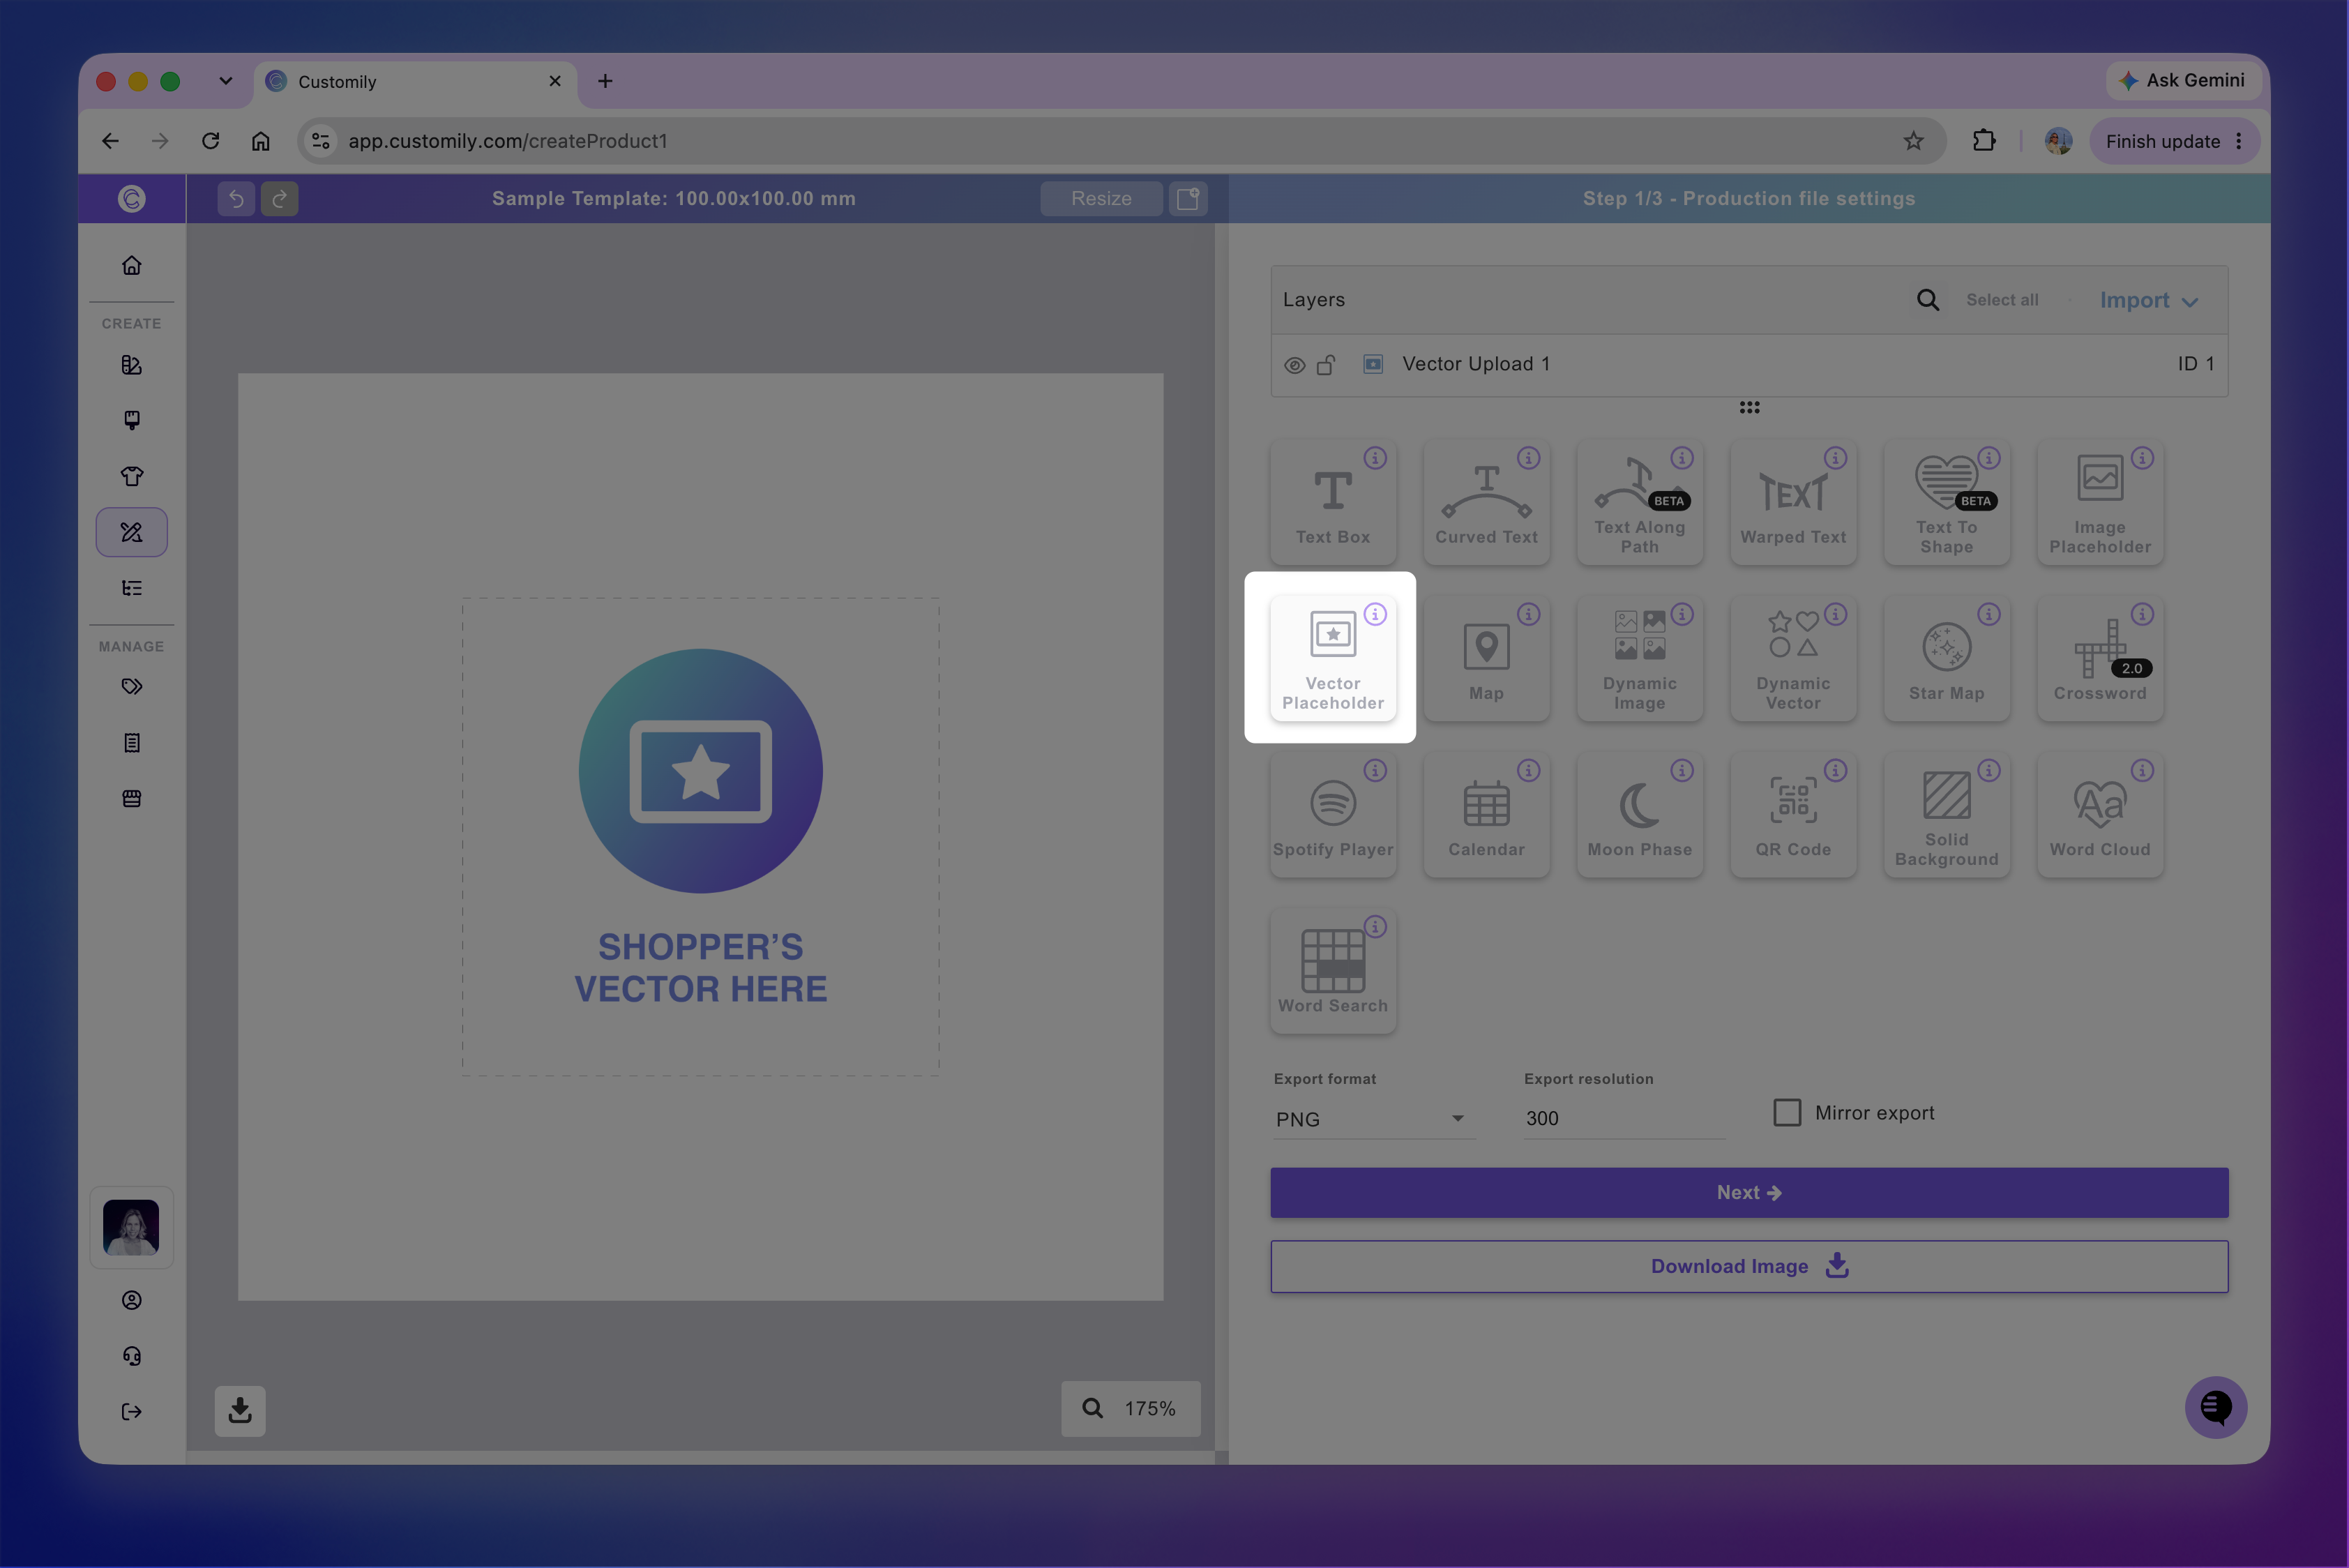Insert a Dynamic Image element
This screenshot has height=1568, width=2349.
click(x=1639, y=658)
